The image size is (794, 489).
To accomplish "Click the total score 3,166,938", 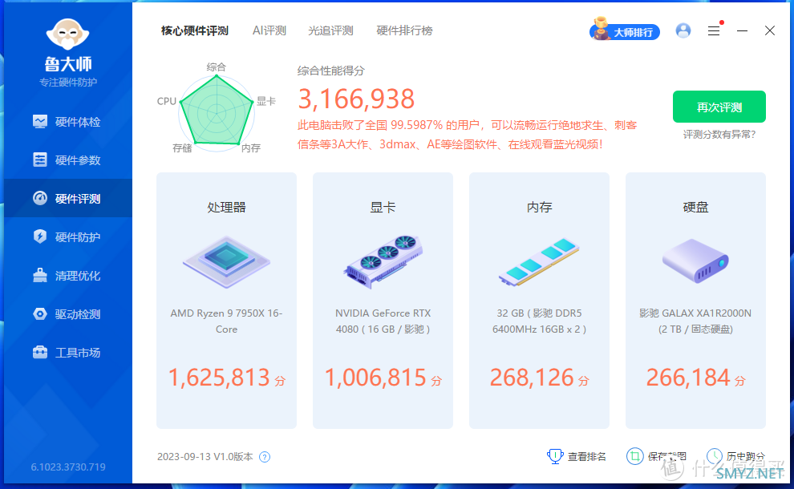I will coord(356,99).
